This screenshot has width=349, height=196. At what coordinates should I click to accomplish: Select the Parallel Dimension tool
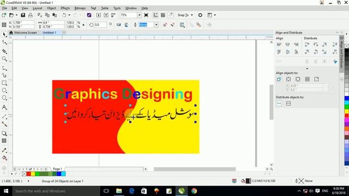[4, 117]
